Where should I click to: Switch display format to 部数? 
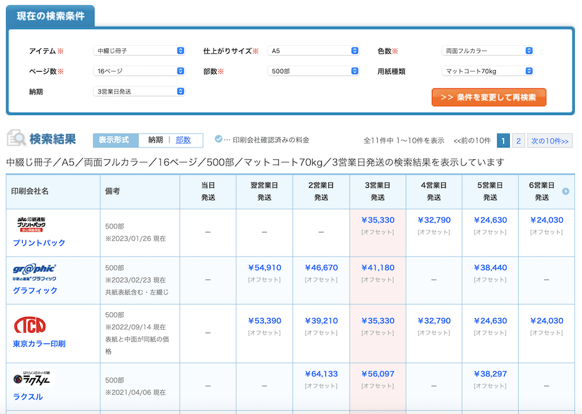pyautogui.click(x=183, y=140)
